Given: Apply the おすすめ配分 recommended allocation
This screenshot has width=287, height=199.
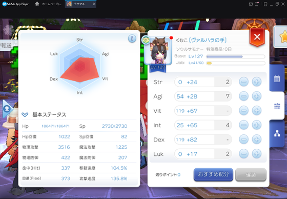Looking at the screenshot, I should click(x=213, y=174).
